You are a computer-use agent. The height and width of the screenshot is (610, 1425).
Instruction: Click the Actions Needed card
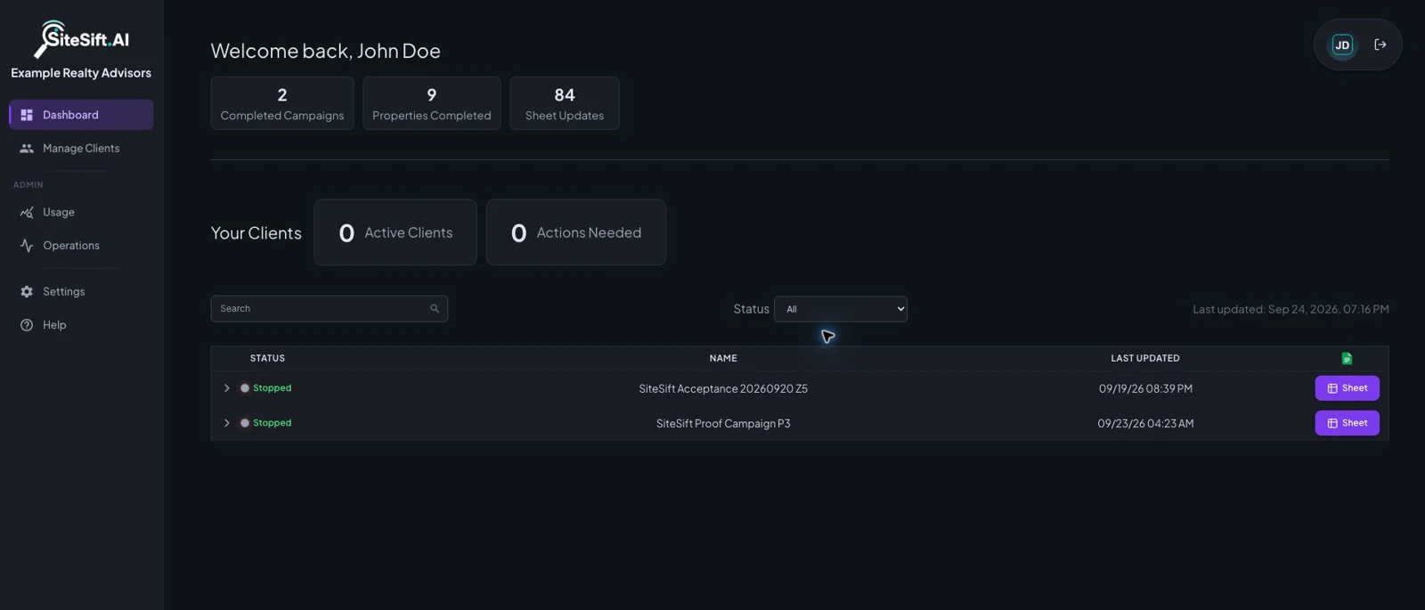pos(576,232)
